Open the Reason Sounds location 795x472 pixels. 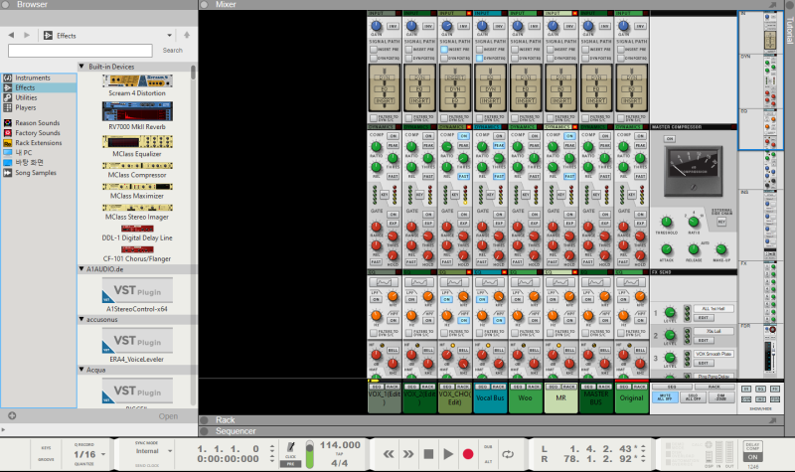point(37,122)
